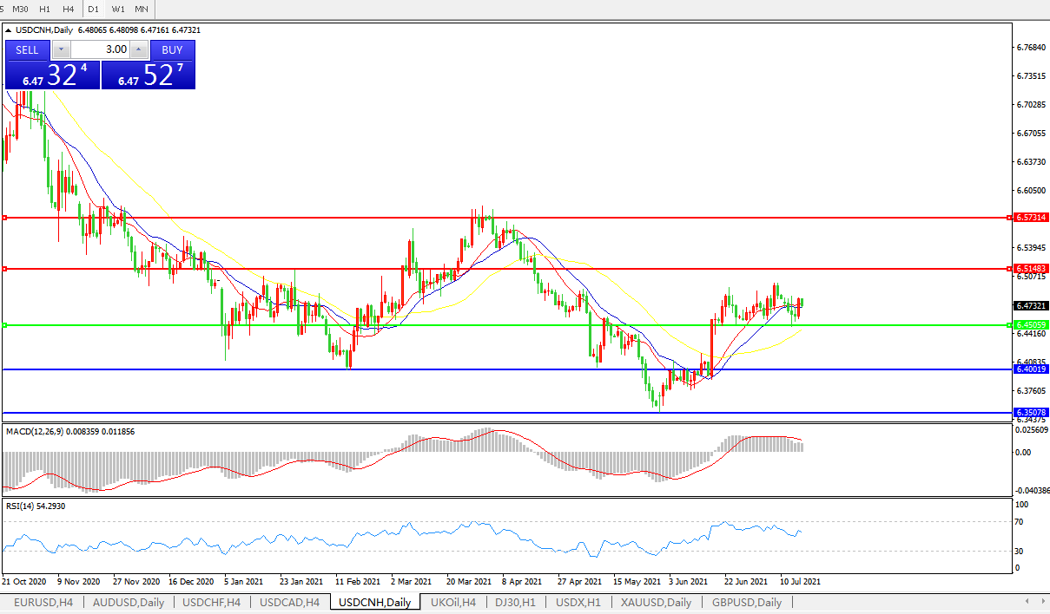Screen dimensions: 1050x614
Task: Open the UKOil,H4 chart tab
Action: click(x=453, y=602)
